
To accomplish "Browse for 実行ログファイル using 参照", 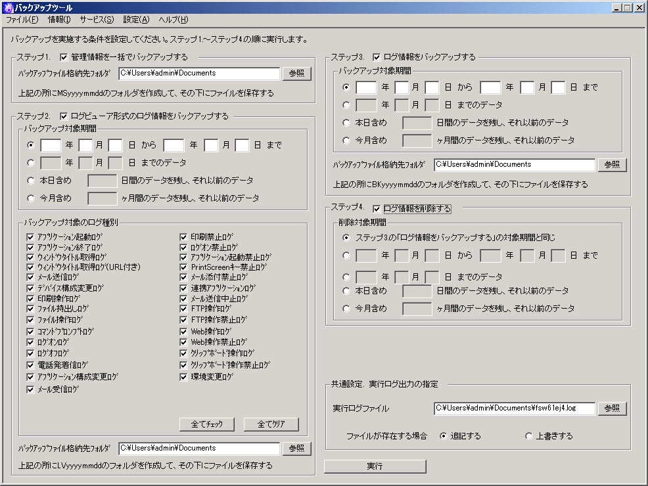I will pos(612,409).
